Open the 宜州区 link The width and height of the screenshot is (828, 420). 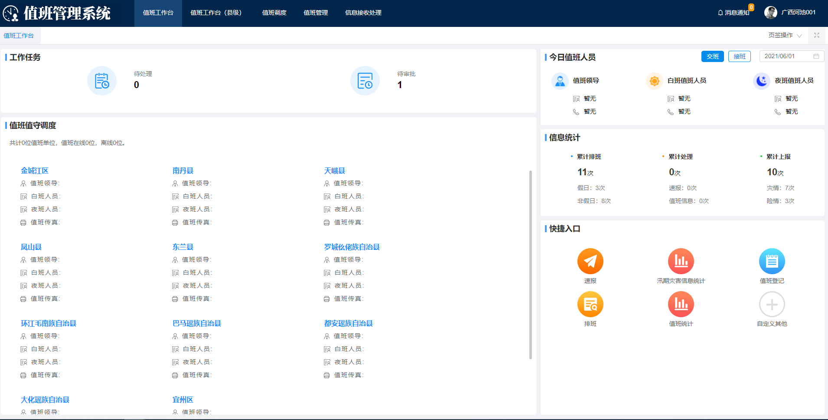(x=183, y=400)
